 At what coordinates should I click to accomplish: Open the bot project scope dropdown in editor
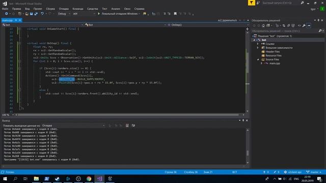[x=43, y=25]
